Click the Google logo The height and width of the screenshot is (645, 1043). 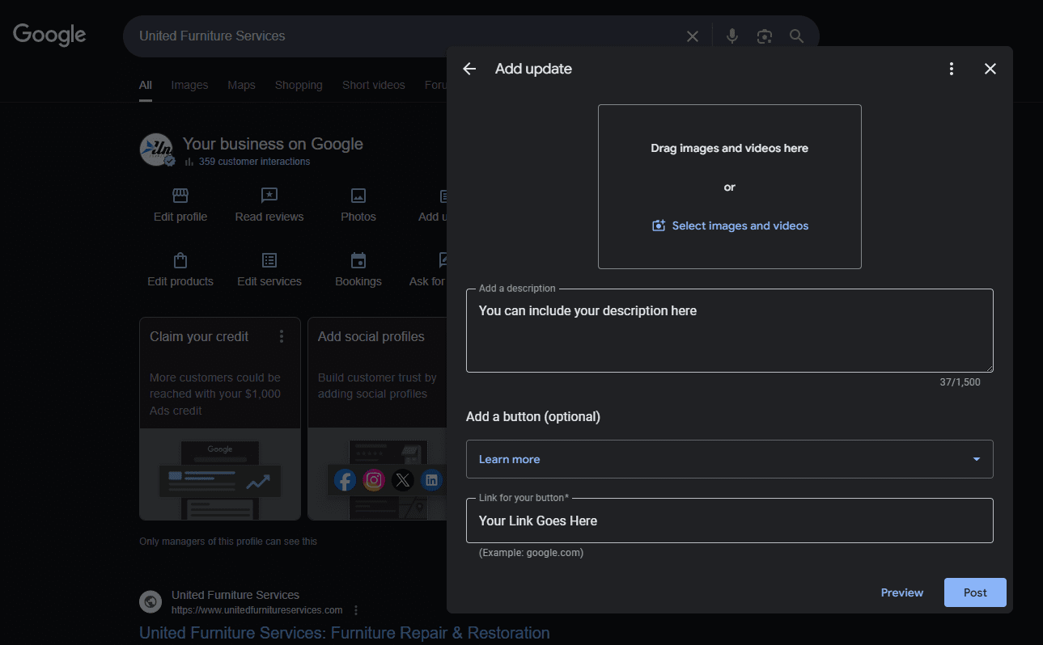[x=49, y=35]
